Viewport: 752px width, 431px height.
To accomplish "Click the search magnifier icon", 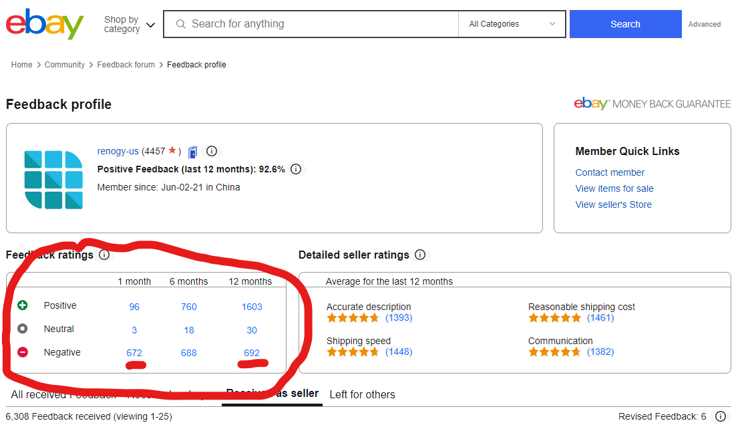I will tap(180, 24).
